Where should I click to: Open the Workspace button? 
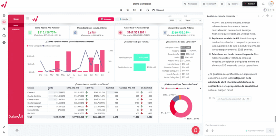click(191, 4)
